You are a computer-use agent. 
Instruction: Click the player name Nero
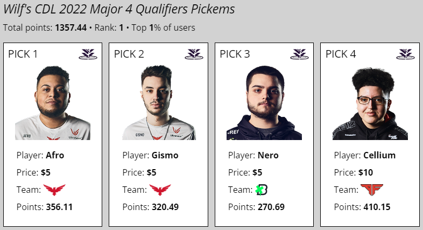point(268,155)
